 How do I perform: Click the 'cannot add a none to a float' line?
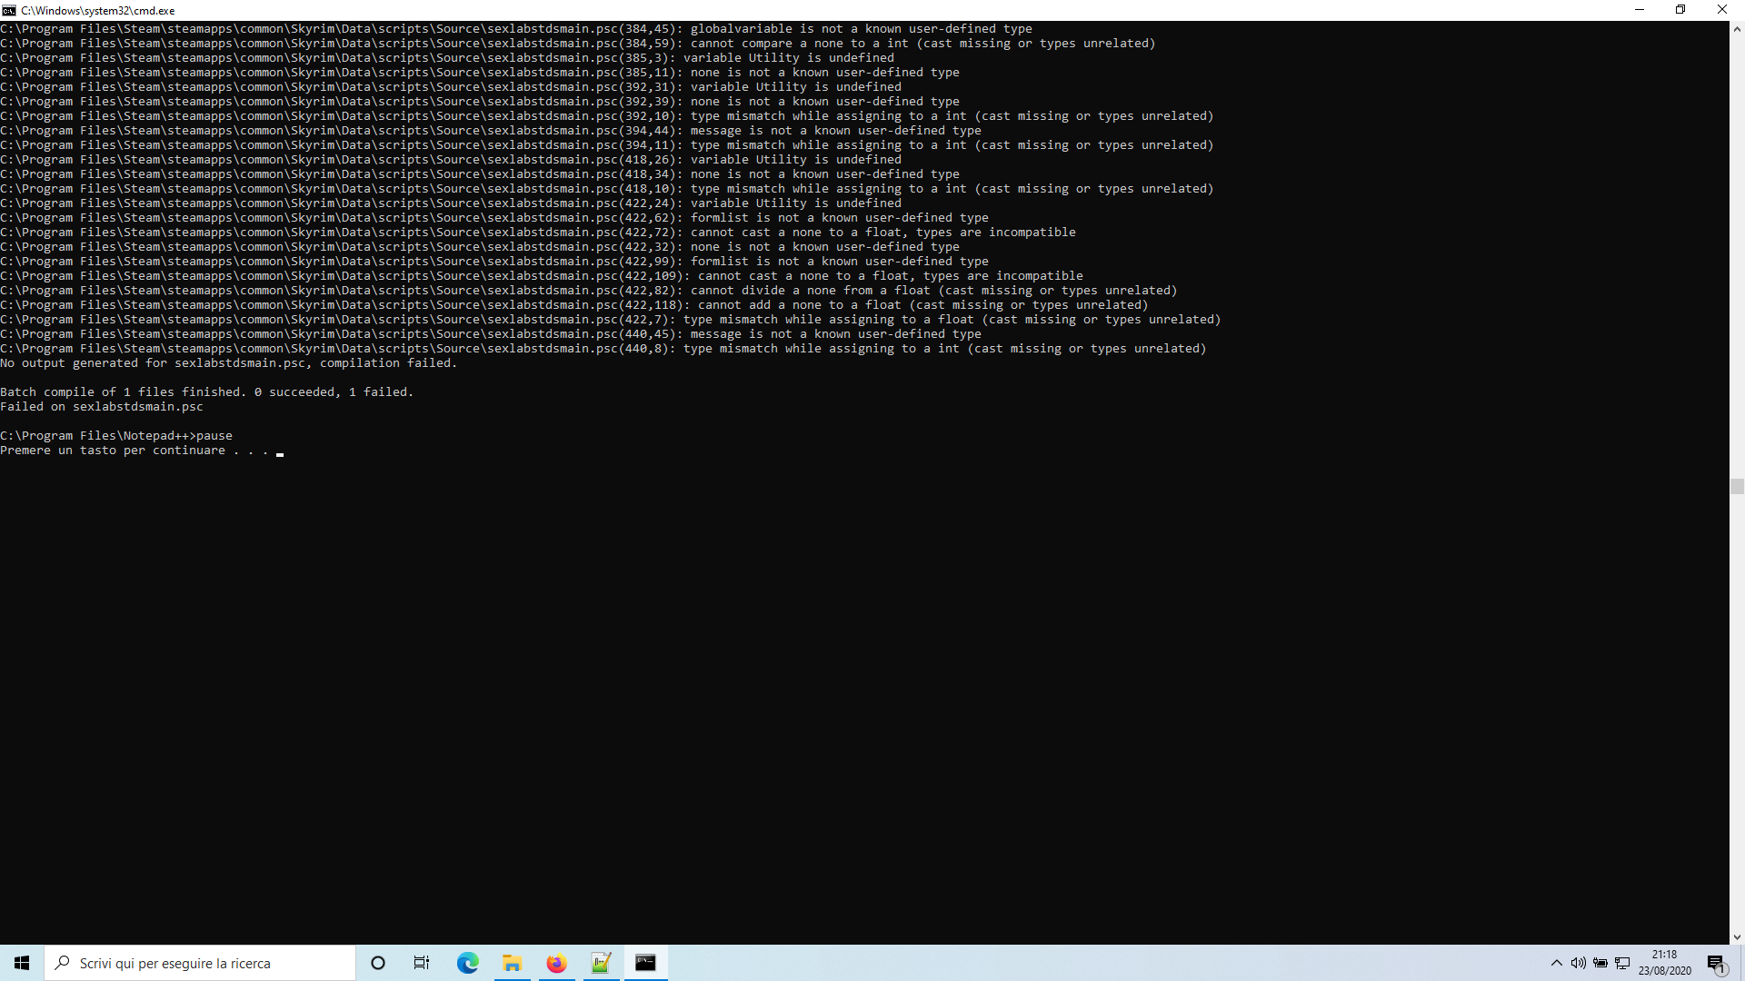coord(574,305)
